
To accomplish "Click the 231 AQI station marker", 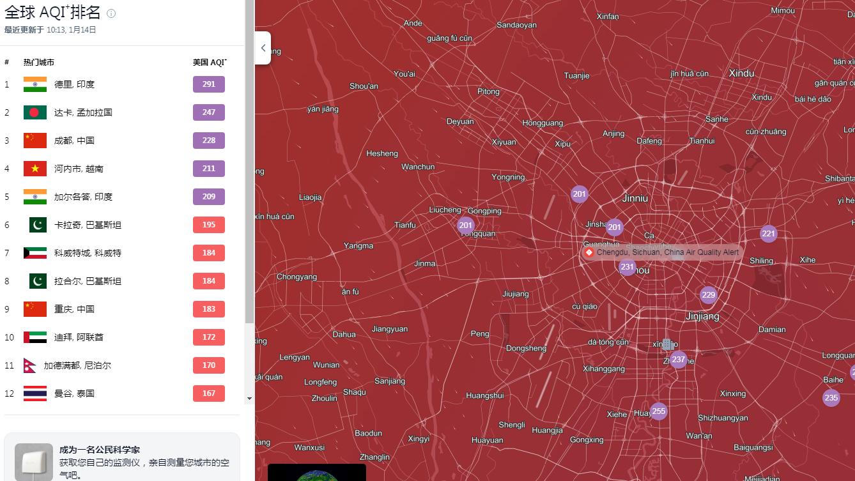I will coord(628,268).
